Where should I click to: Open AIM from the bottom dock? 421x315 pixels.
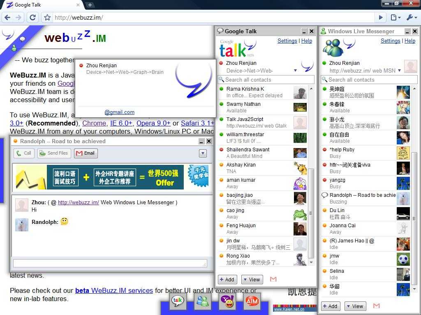click(x=252, y=301)
